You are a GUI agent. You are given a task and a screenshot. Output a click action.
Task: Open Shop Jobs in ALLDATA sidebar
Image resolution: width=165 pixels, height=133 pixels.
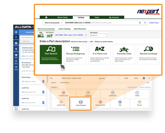pyautogui.click(x=16, y=50)
